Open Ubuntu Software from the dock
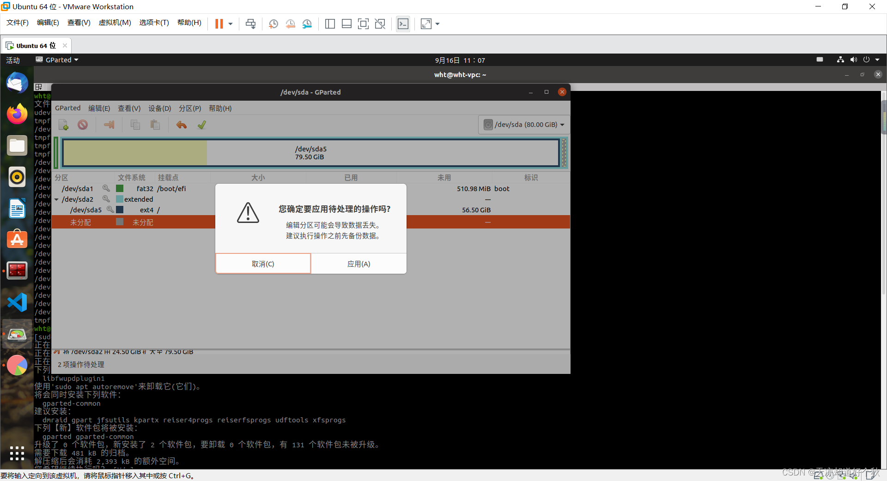Image resolution: width=887 pixels, height=481 pixels. 17,240
